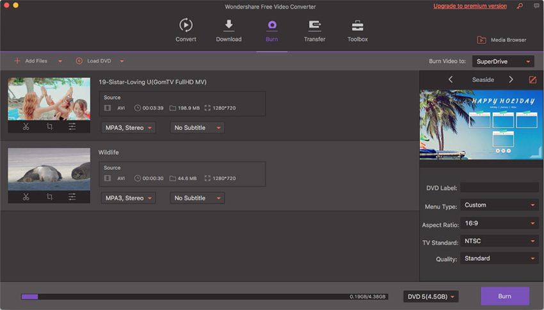Click the edit template icon beside Seaside
Image resolution: width=544 pixels, height=310 pixels.
pos(532,80)
